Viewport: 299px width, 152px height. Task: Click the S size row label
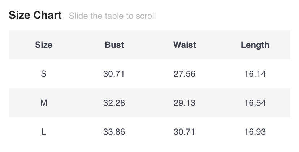(44, 74)
